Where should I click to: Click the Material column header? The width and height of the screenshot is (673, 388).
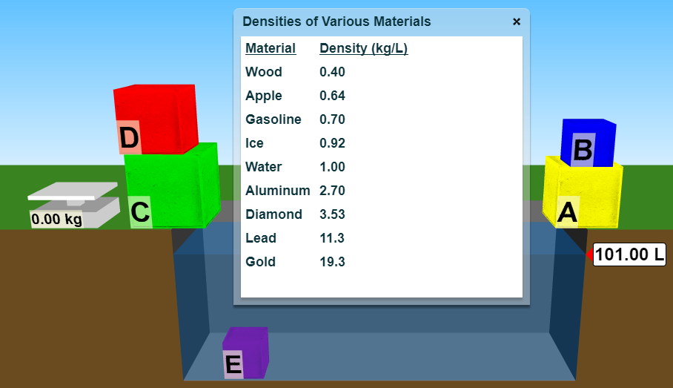coord(271,48)
